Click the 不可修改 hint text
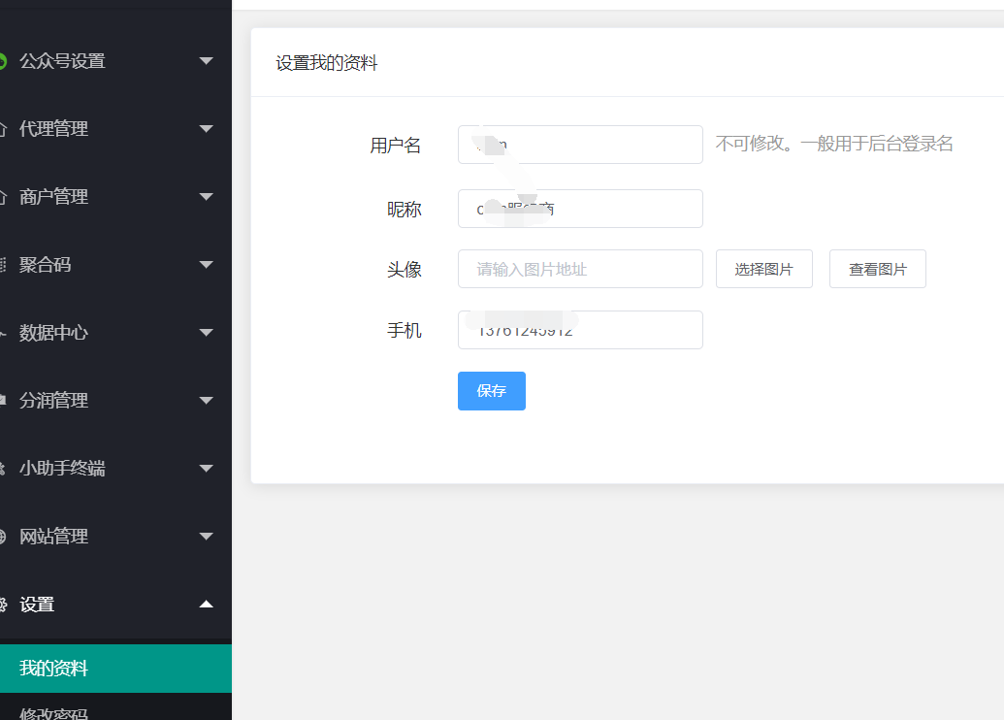The height and width of the screenshot is (720, 1004). (833, 144)
